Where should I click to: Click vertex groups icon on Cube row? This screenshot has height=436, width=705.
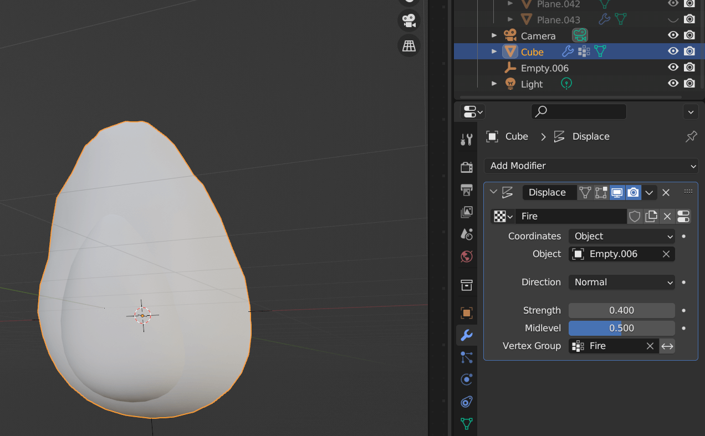point(584,52)
